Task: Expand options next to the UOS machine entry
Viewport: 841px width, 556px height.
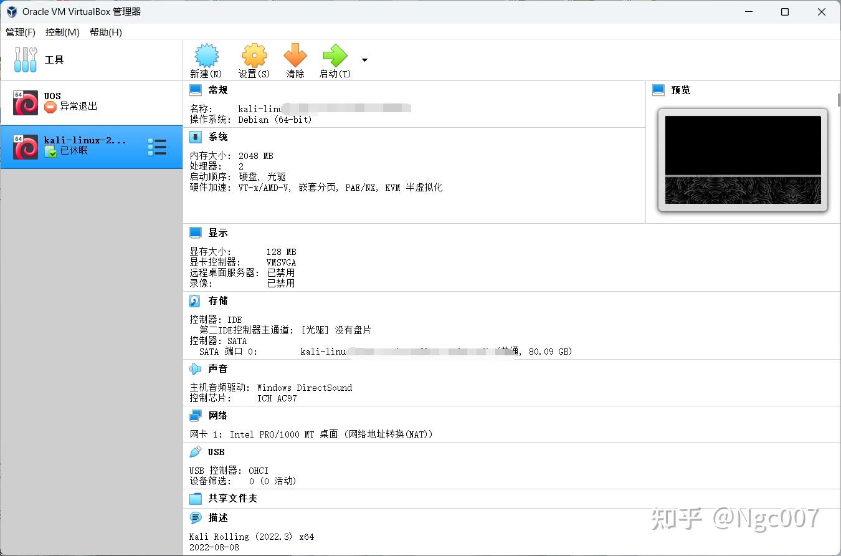Action: pyautogui.click(x=157, y=101)
